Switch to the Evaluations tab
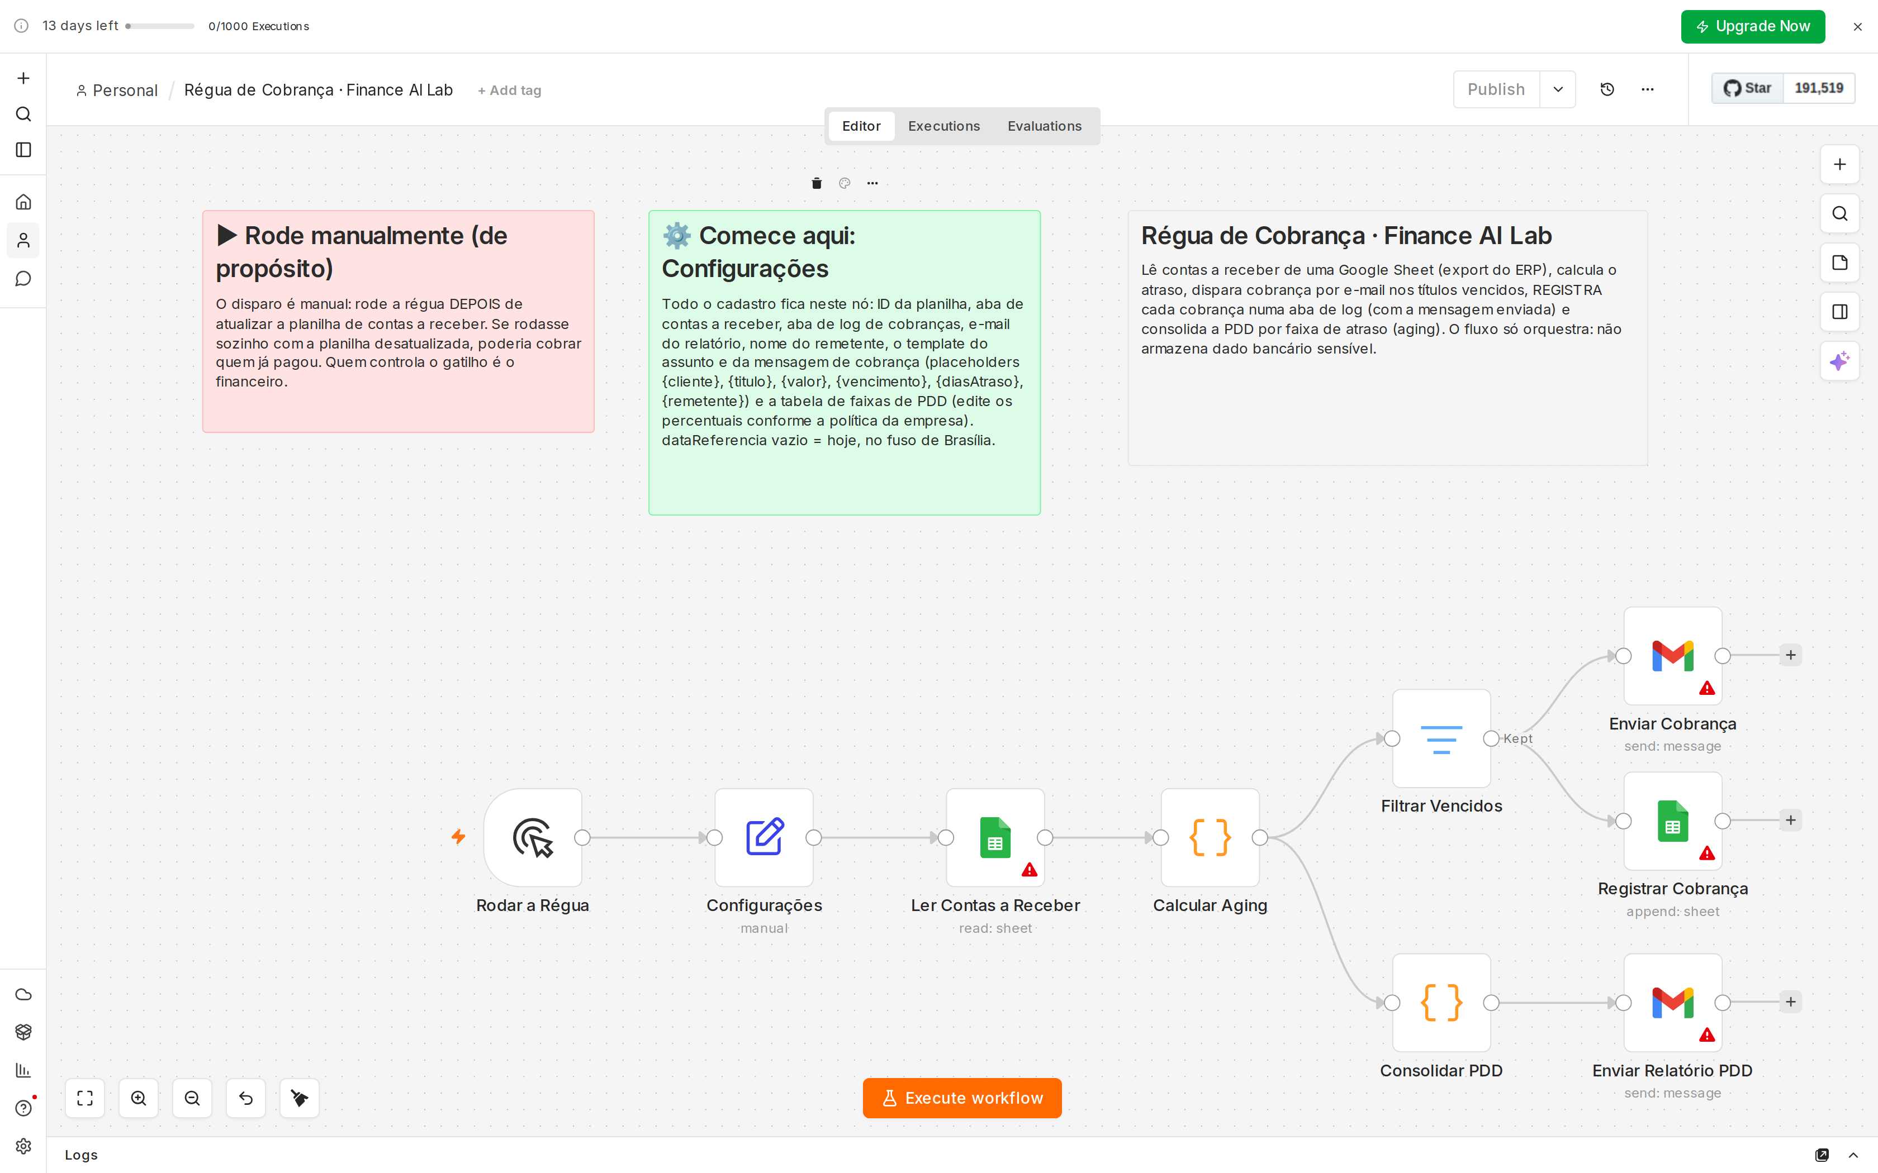Image resolution: width=1878 pixels, height=1173 pixels. (x=1044, y=126)
